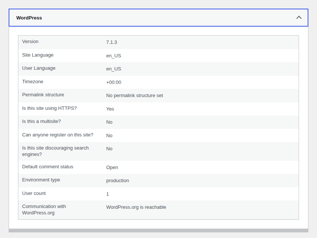Select the Open comment status value
The height and width of the screenshot is (238, 317).
tap(112, 168)
